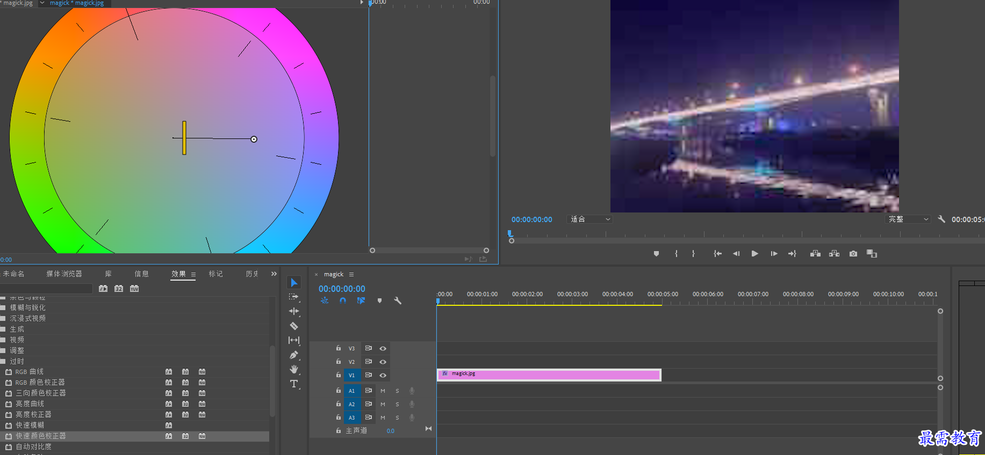Open the 适合 zoom level dropdown
This screenshot has width=985, height=455.
click(590, 219)
